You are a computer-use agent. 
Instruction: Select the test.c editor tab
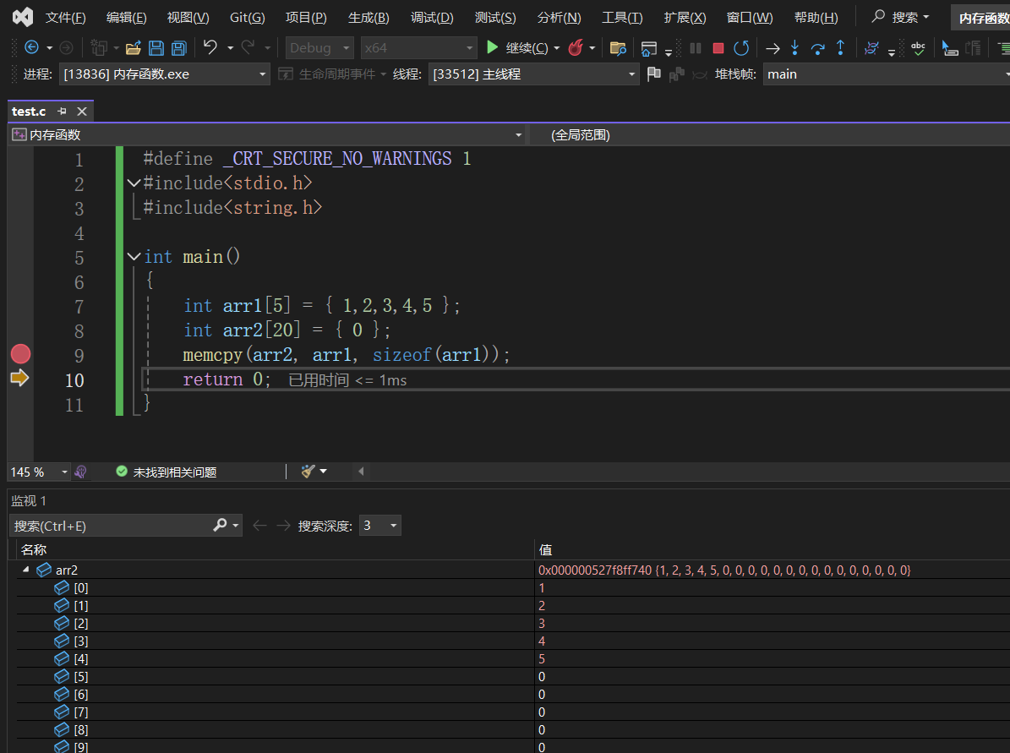pyautogui.click(x=29, y=112)
